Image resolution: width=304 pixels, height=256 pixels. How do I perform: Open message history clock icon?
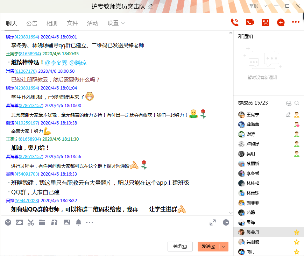226,222
